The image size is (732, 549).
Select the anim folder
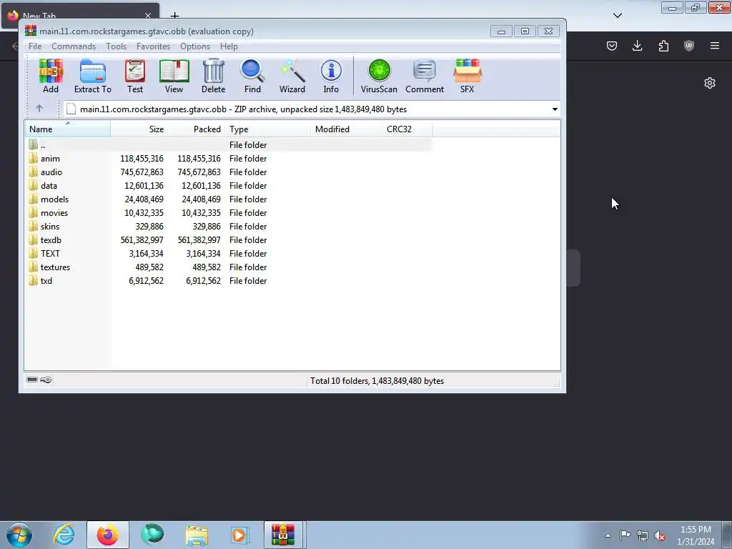(50, 158)
